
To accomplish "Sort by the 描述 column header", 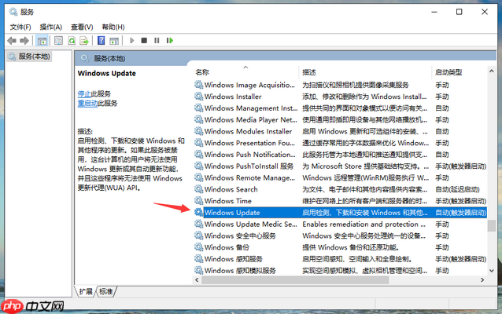I will pyautogui.click(x=365, y=72).
